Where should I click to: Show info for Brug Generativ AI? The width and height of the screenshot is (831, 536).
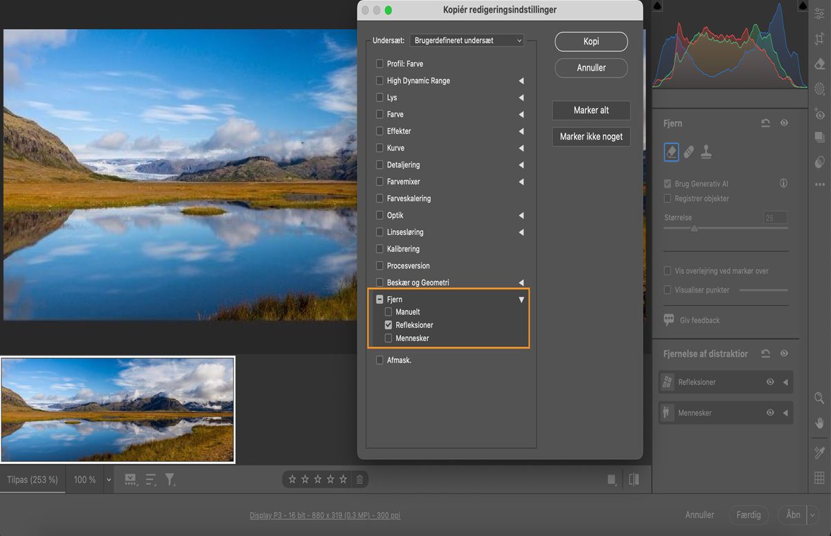(x=784, y=184)
